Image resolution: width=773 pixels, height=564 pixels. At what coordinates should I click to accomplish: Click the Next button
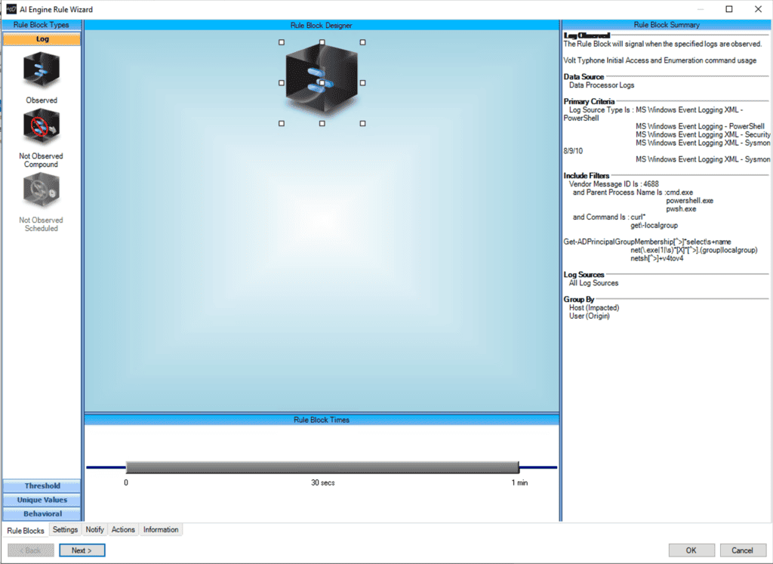[82, 550]
